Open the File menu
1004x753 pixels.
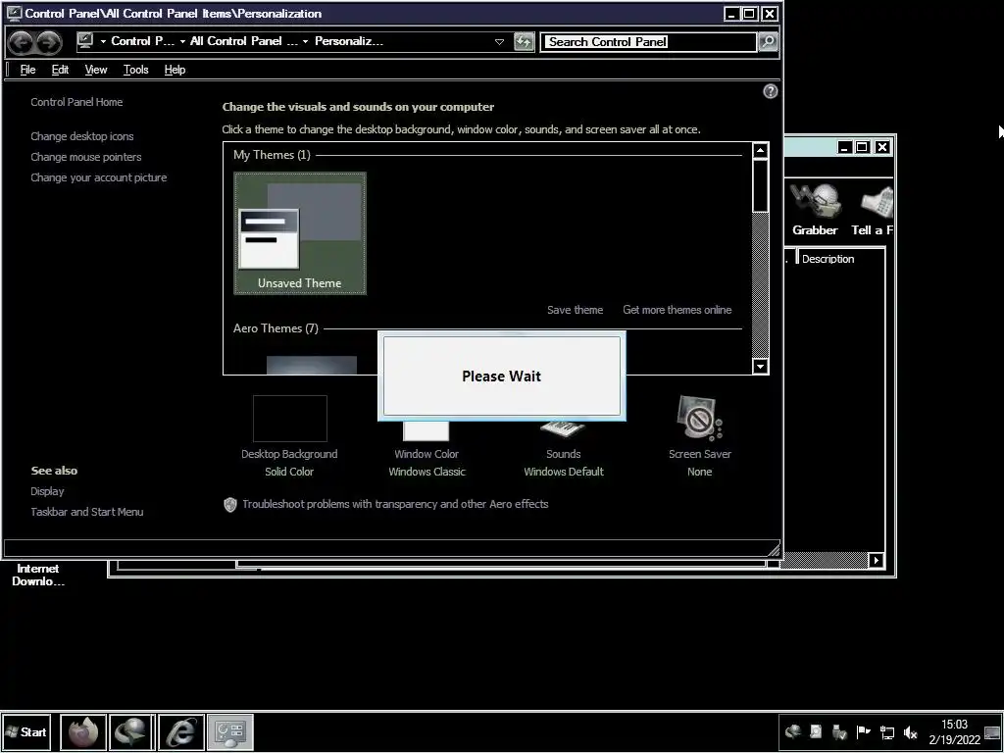[x=27, y=70]
